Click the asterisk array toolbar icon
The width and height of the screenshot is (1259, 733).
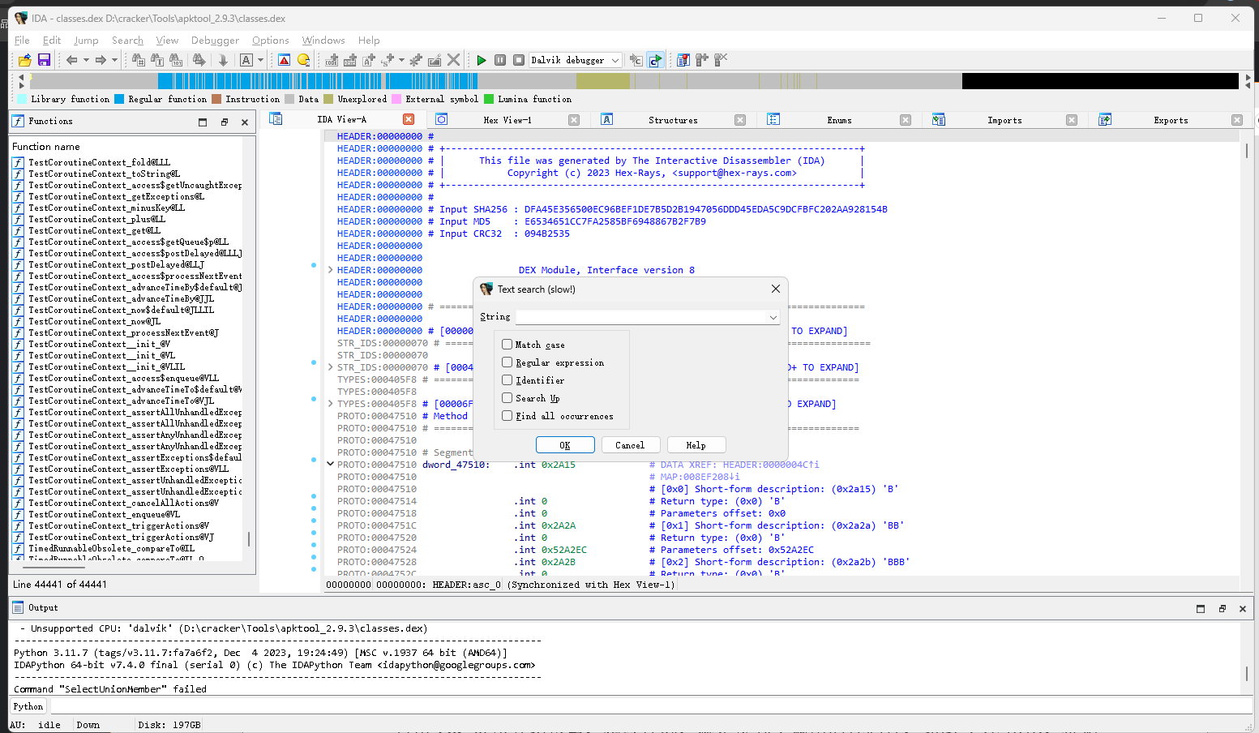(x=415, y=60)
